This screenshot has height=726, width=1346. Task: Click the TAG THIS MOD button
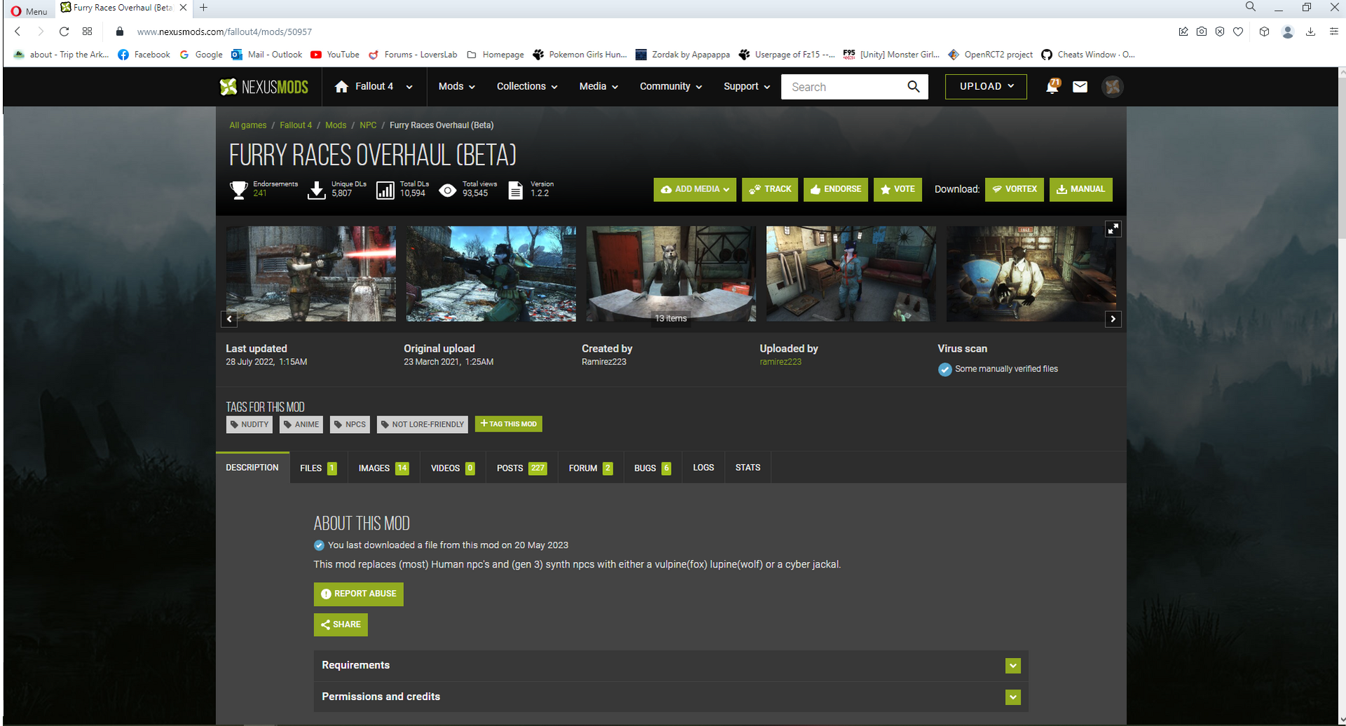508,424
